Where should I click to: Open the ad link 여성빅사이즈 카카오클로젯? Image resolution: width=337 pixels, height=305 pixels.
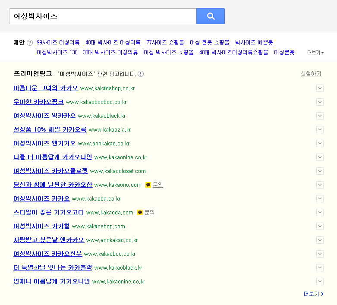[x=50, y=171]
